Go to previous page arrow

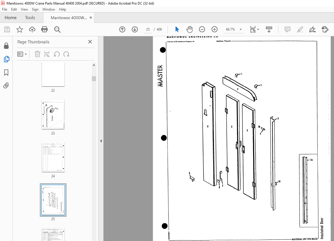pyautogui.click(x=122, y=29)
